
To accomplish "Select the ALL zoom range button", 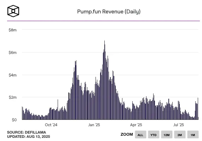I will pos(140,134).
